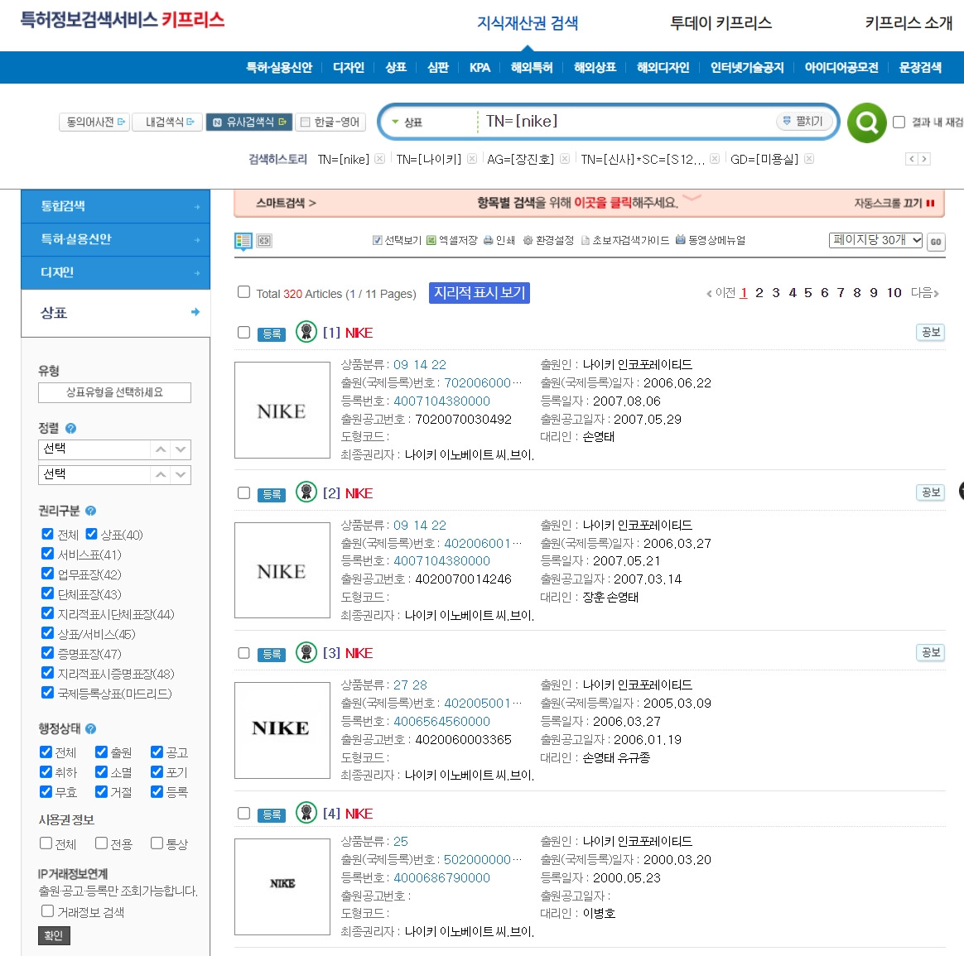Move first sort field up arrow
Screen dimensions: 964x956
click(x=161, y=449)
